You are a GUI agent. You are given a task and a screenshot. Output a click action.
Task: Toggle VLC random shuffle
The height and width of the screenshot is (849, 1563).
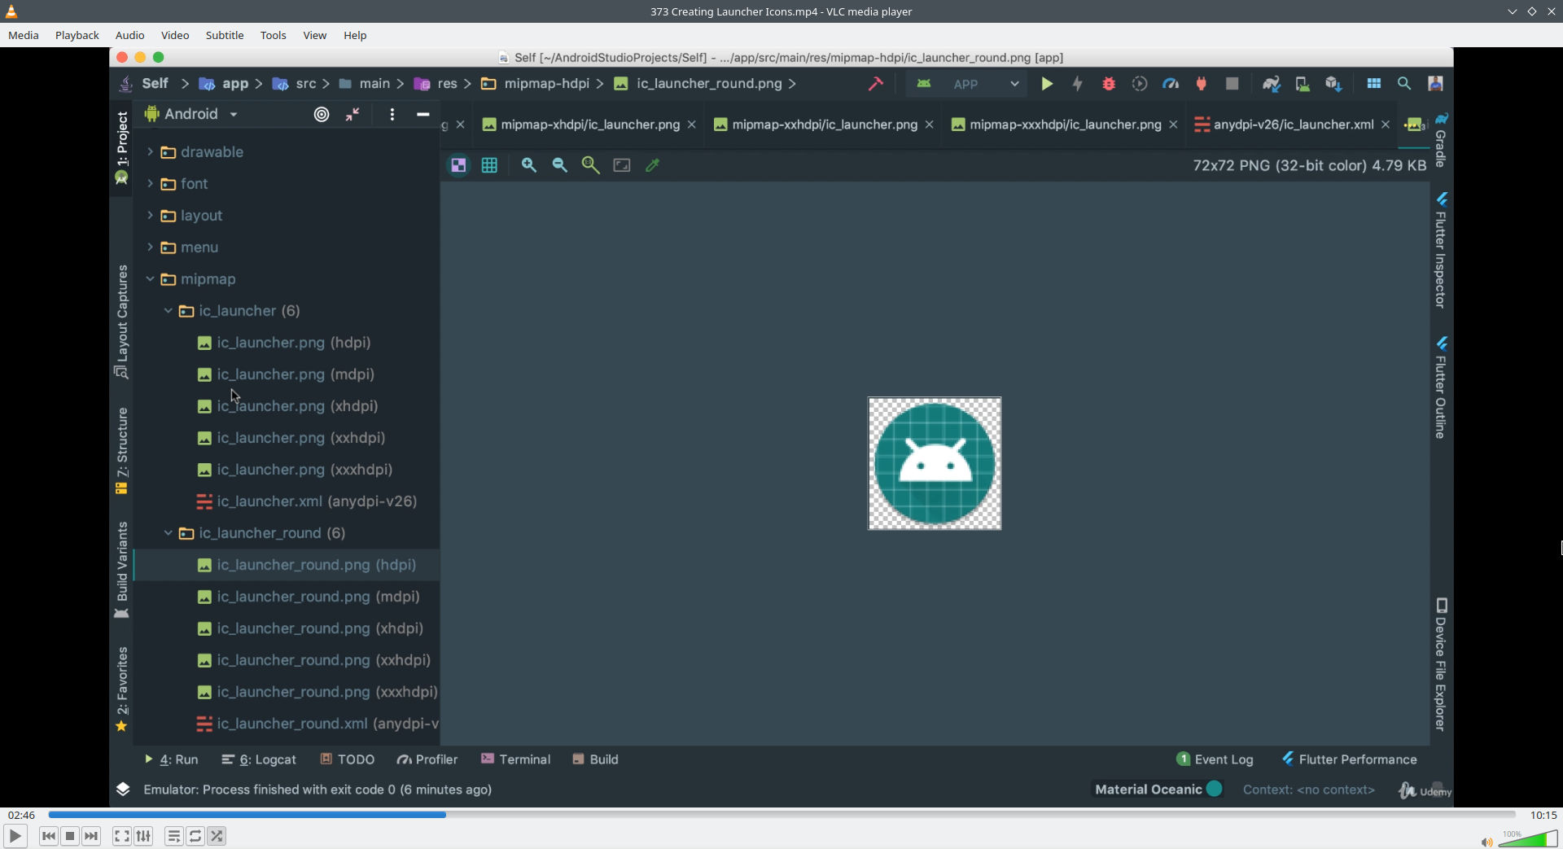coord(217,836)
